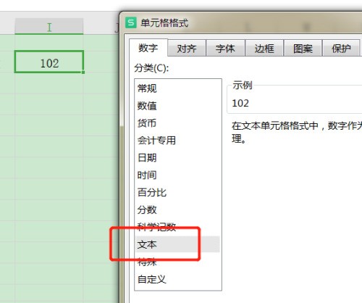Open the 字体 tab
Image resolution: width=362 pixels, height=303 pixels.
[225, 49]
